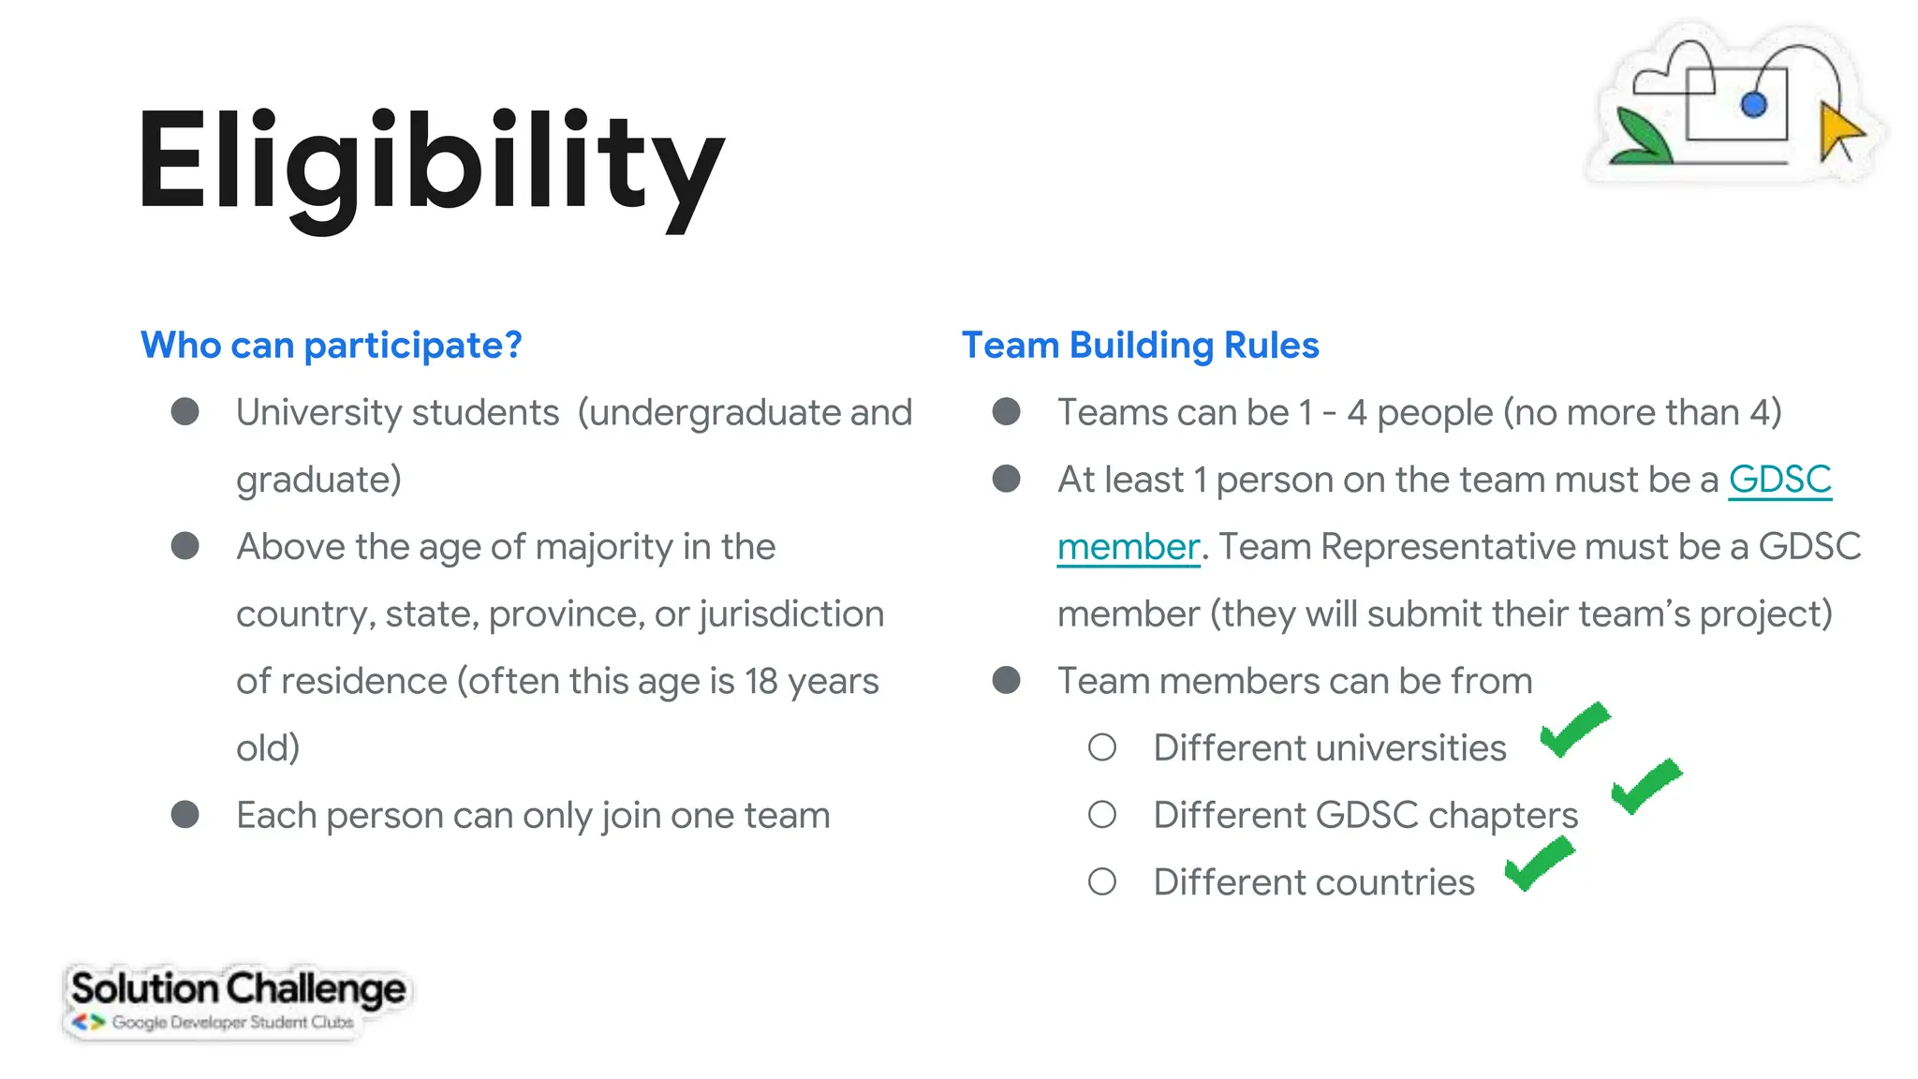Click the green leaf in the corner illustration

(x=1641, y=136)
